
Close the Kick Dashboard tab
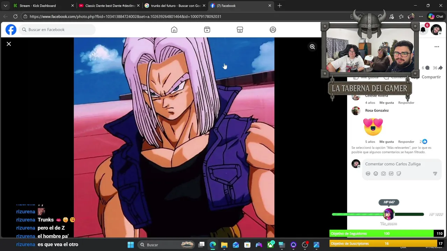[x=73, y=6]
